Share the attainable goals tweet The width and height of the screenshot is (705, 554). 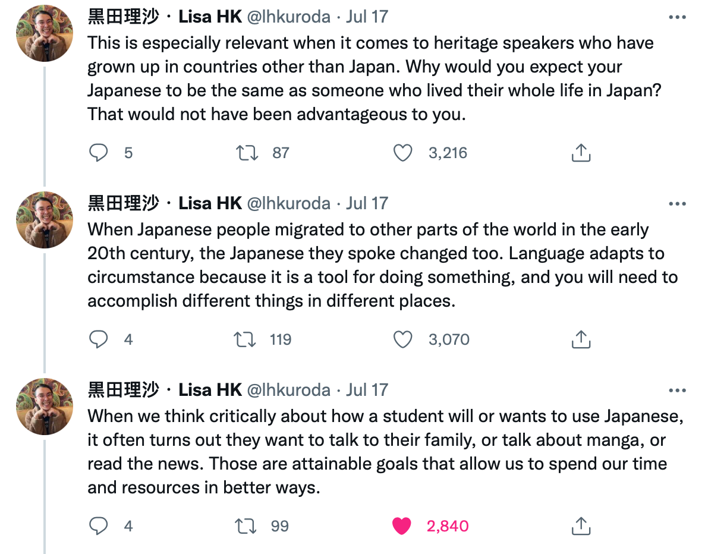pos(580,526)
